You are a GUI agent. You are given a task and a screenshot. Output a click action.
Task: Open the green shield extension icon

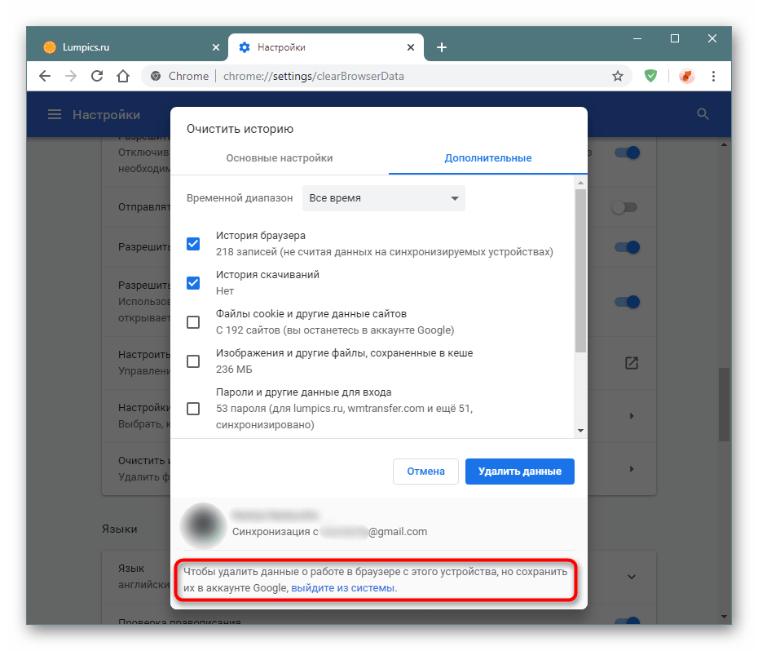click(650, 76)
